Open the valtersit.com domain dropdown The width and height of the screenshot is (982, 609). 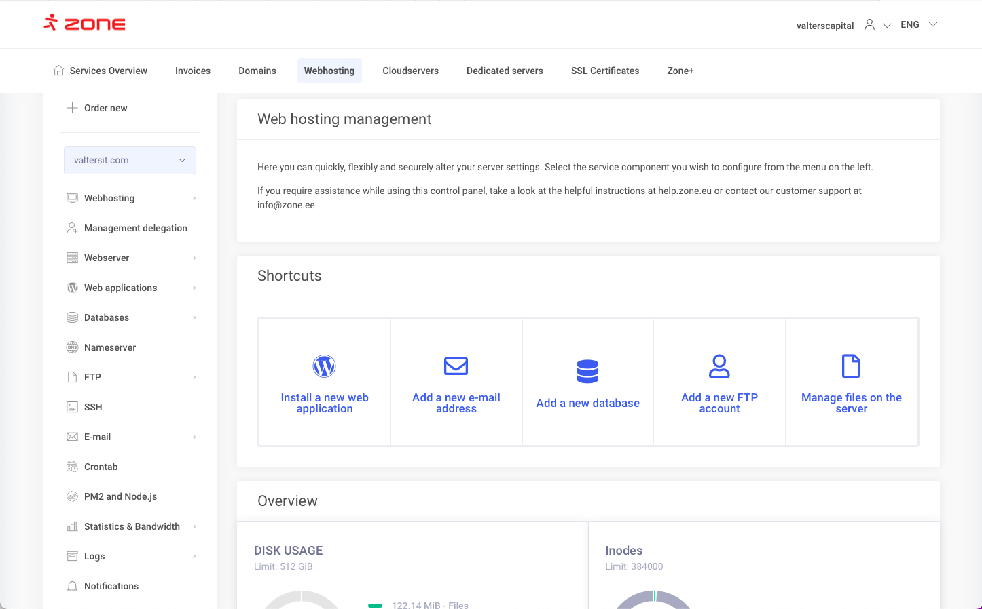[x=130, y=160]
